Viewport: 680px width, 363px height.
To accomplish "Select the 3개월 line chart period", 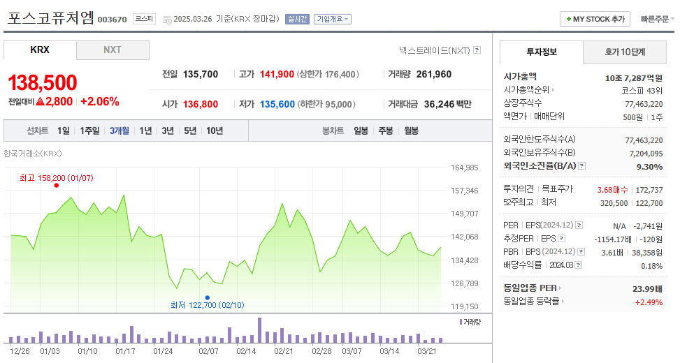I will (120, 131).
